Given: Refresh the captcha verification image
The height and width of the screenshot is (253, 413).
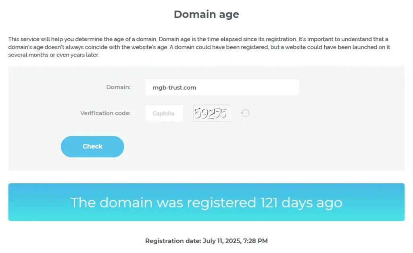Looking at the screenshot, I should tap(245, 113).
